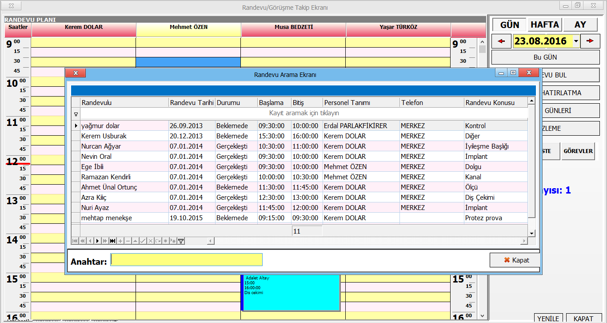Go to last record in navigator
This screenshot has width=607, height=323.
113,241
